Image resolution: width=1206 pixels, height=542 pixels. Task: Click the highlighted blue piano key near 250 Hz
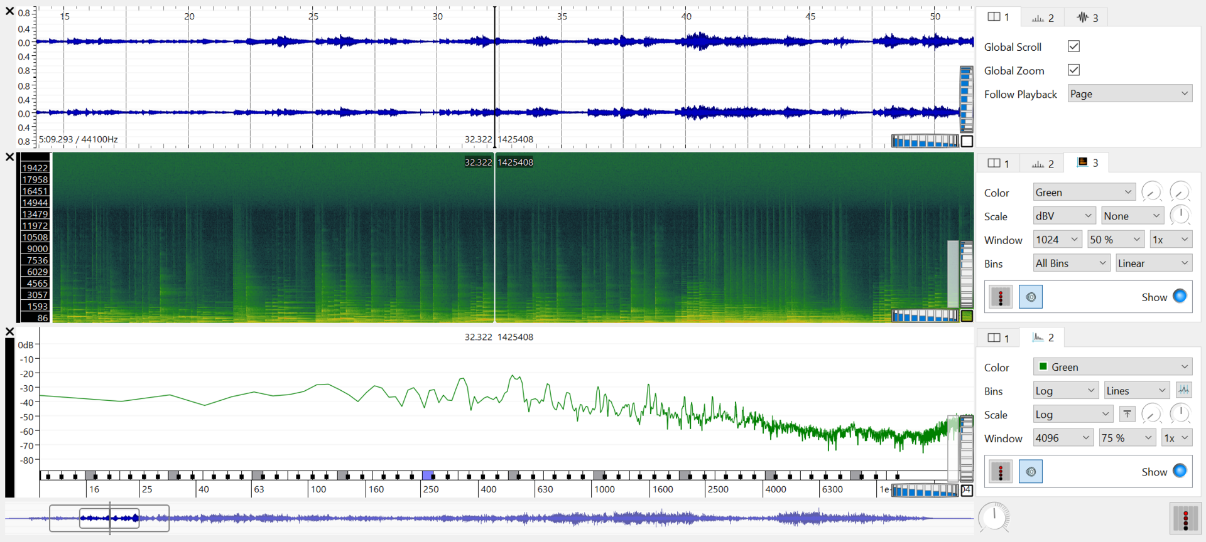[x=428, y=476]
